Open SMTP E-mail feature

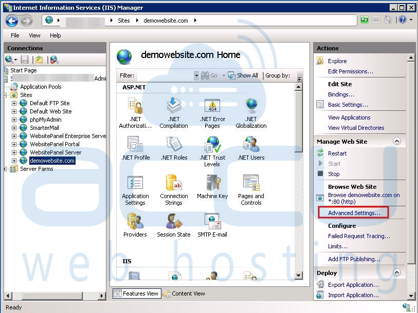pos(212,225)
